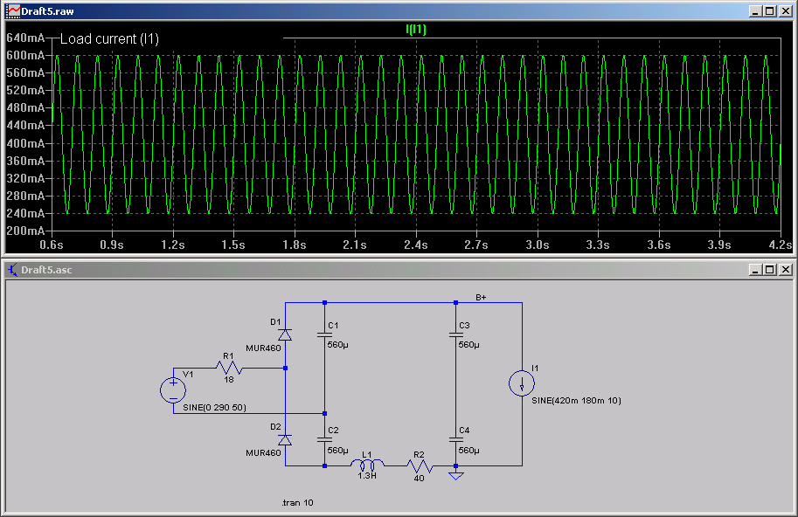This screenshot has width=798, height=517.
Task: Select inductor L1 symbol
Action: click(x=366, y=465)
